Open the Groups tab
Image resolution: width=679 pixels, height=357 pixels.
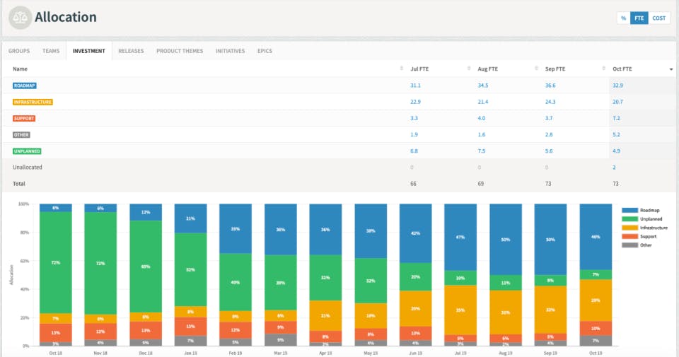(x=19, y=51)
